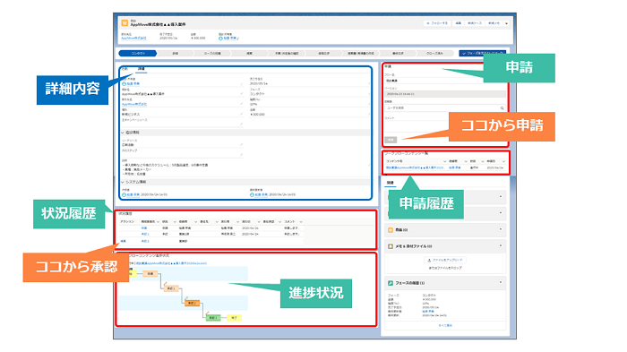Click the 新規ケース button

[475, 23]
